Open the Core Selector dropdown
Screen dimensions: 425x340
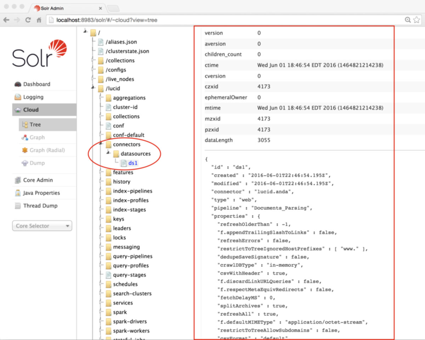click(42, 226)
